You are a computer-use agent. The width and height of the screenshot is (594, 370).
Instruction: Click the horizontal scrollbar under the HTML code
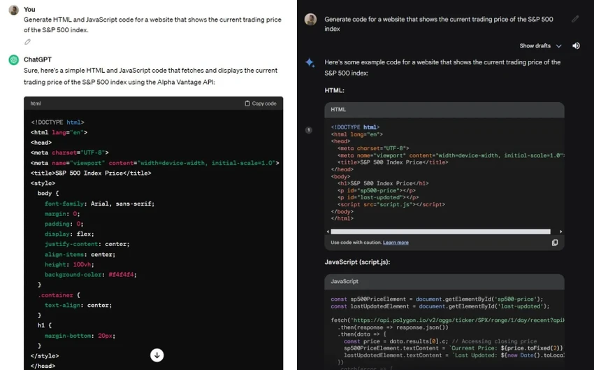[440, 232]
